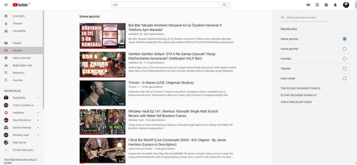Viewport: 357px width, 165px height.
Task: Expand 25 tane daha göster
Action: [x=22, y=150]
